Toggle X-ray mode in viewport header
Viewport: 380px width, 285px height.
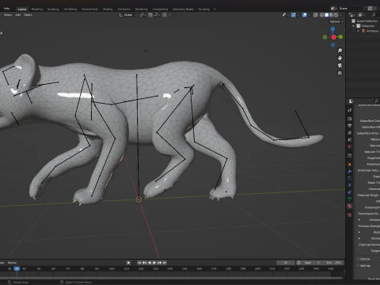coord(315,15)
